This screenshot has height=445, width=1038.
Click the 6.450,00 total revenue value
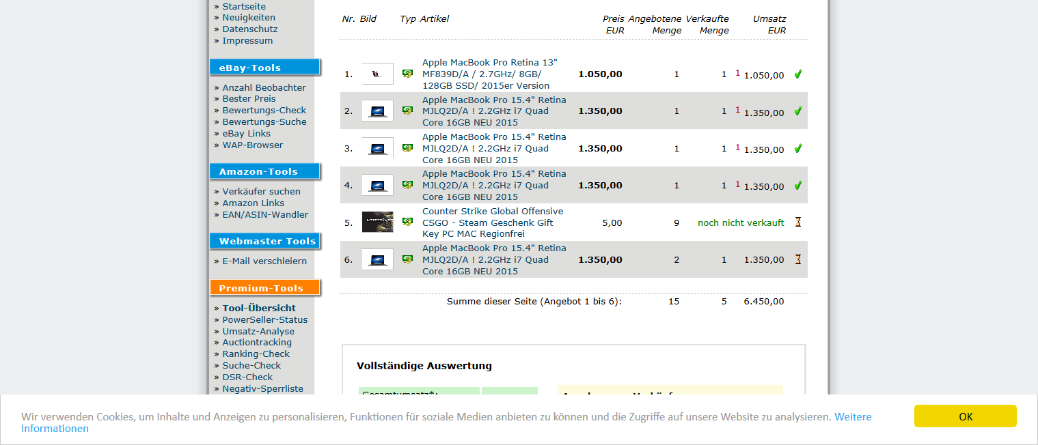click(x=764, y=302)
